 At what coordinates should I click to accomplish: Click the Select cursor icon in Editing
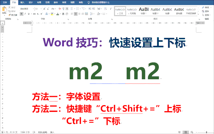tap(203, 15)
